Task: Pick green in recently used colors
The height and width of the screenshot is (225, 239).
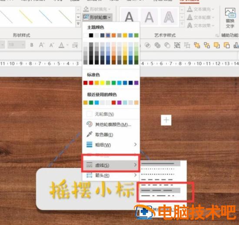Action: pyautogui.click(x=91, y=103)
